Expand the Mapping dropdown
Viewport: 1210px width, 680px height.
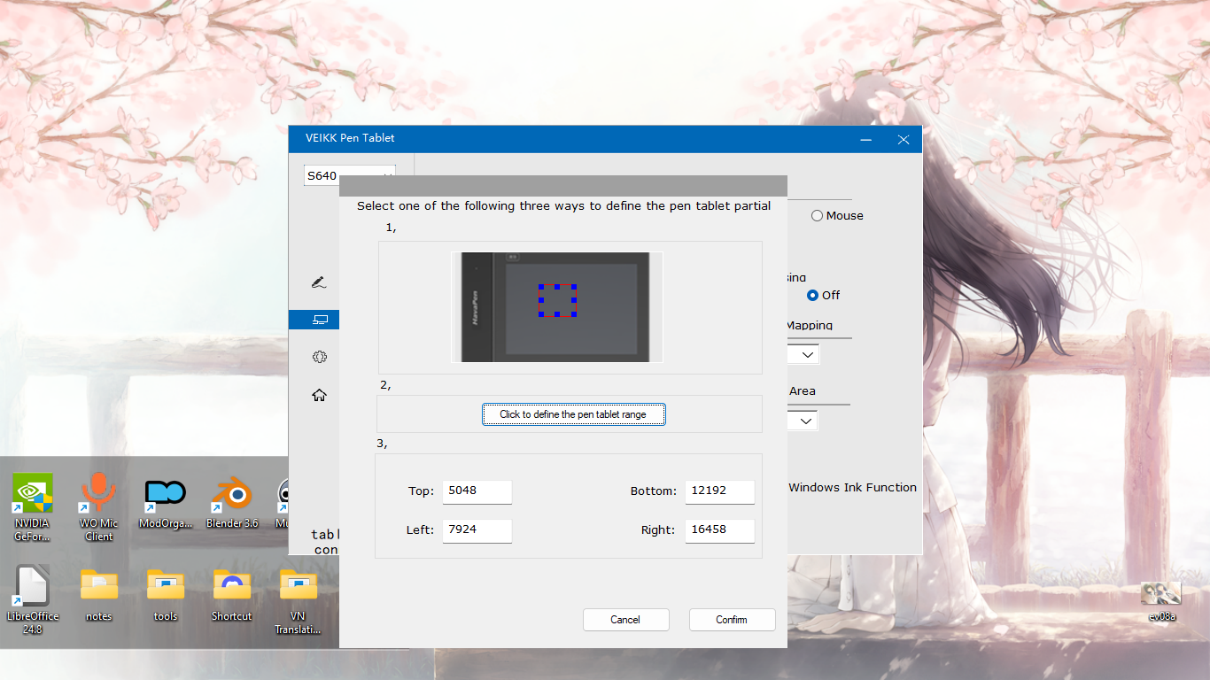[x=806, y=354]
